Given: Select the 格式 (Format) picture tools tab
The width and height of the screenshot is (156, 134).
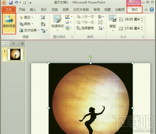Looking at the screenshot, I should [x=135, y=10].
